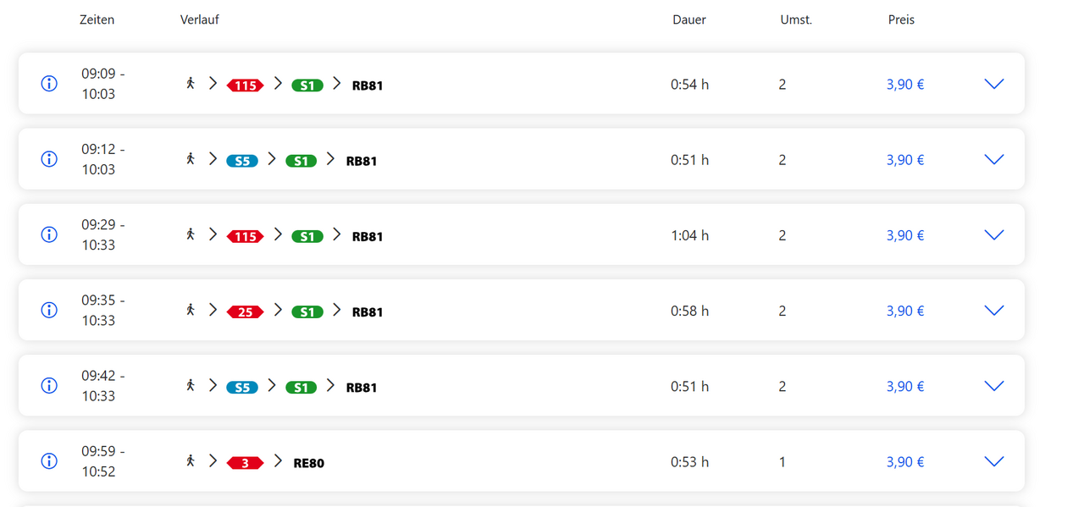Click tram 3 badge in 09:59 row
The width and height of the screenshot is (1084, 507).
246,463
